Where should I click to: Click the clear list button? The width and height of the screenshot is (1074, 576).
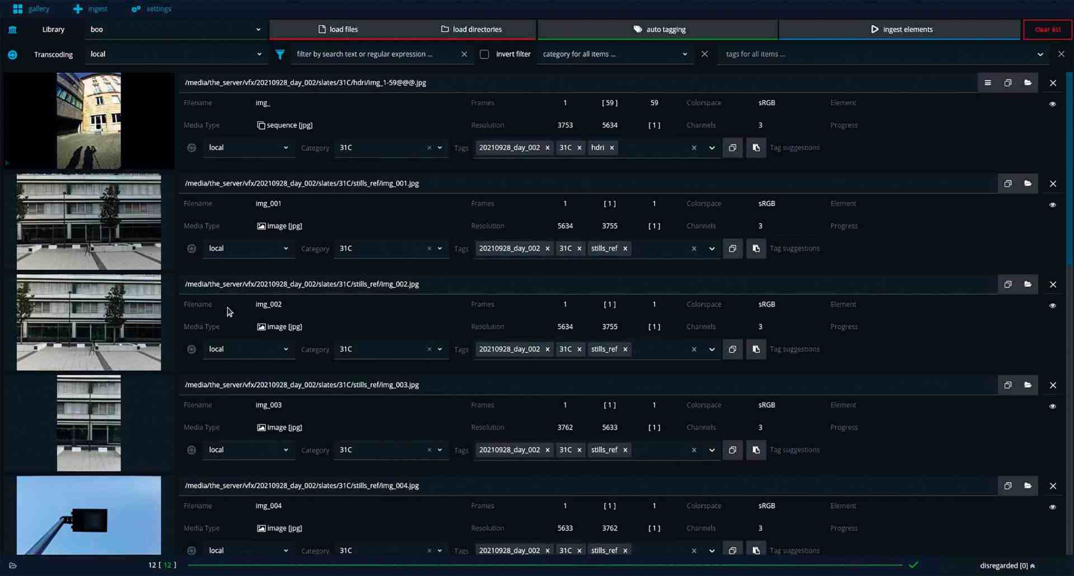(x=1047, y=29)
